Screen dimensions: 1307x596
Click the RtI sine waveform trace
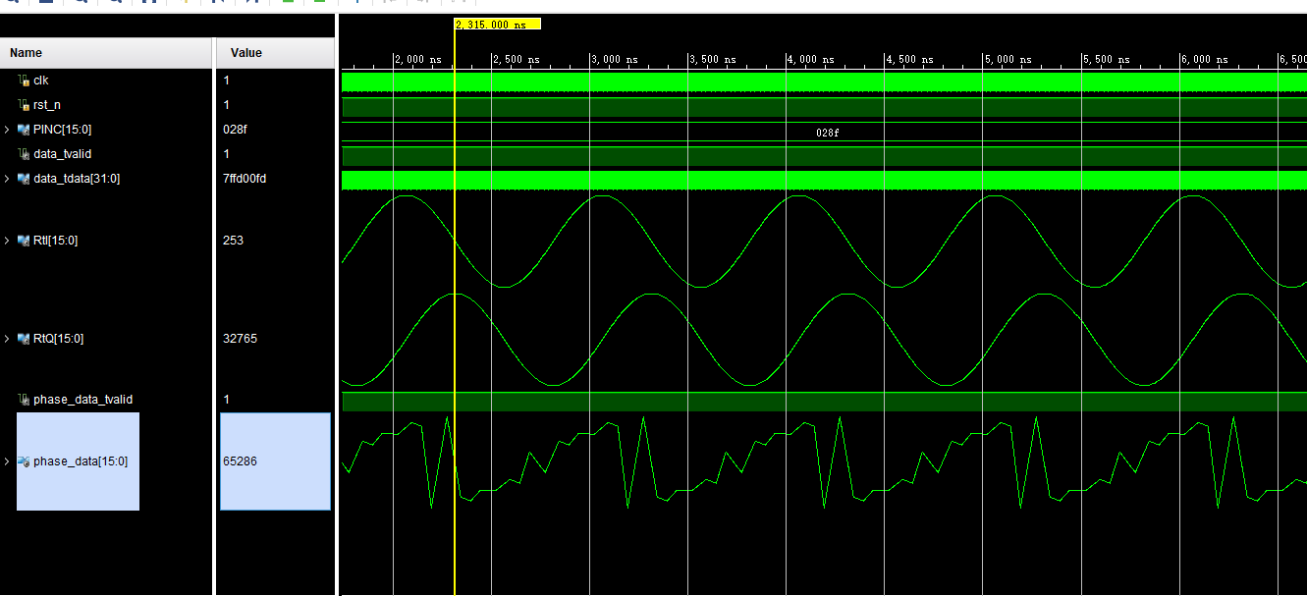824,242
